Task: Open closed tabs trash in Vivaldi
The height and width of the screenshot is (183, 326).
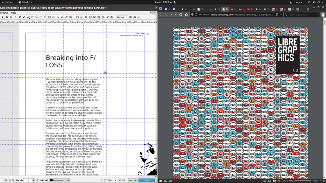Action: pyautogui.click(x=308, y=9)
